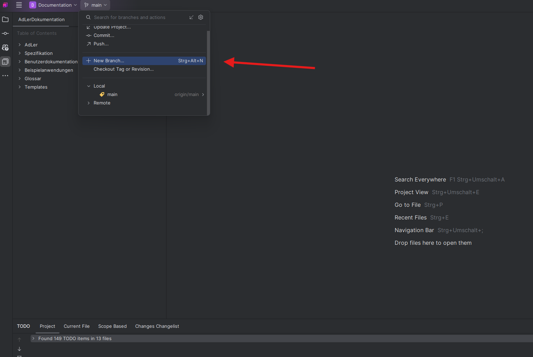Viewport: 533px width, 357px height.
Task: Switch to the Current File tab
Action: 76,326
